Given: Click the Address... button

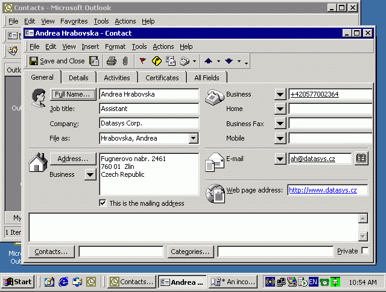Looking at the screenshot, I should (x=73, y=159).
